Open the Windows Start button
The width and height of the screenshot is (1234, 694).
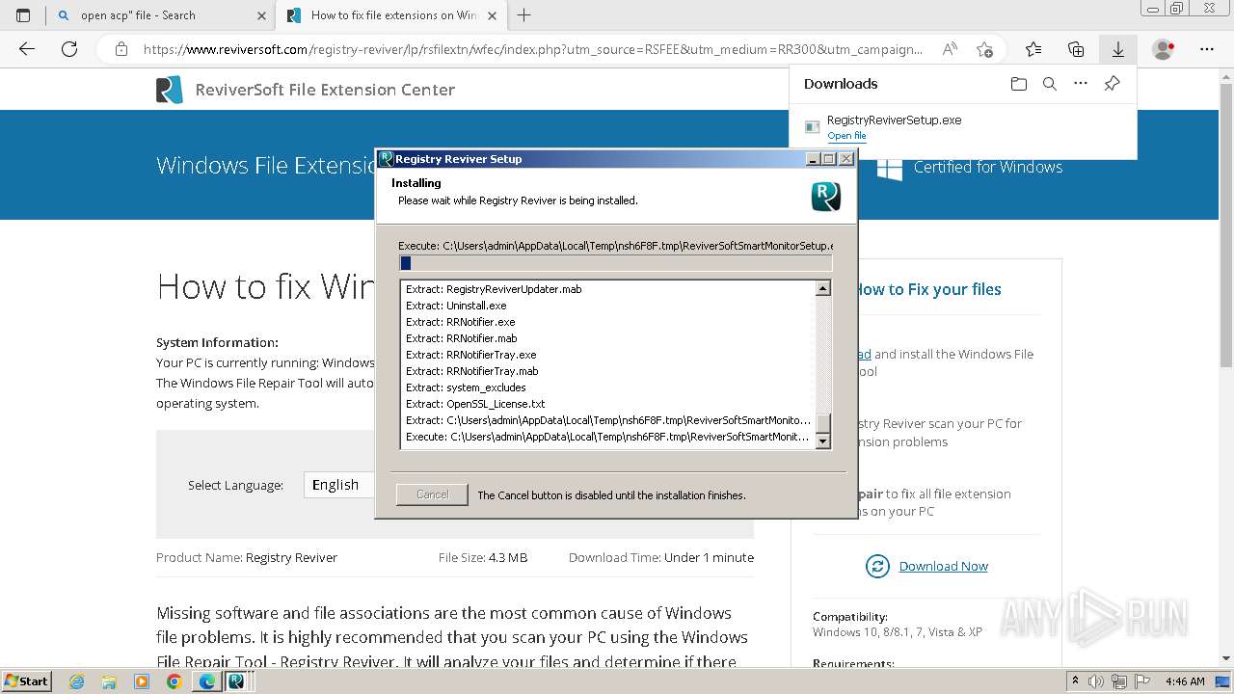[x=27, y=681]
